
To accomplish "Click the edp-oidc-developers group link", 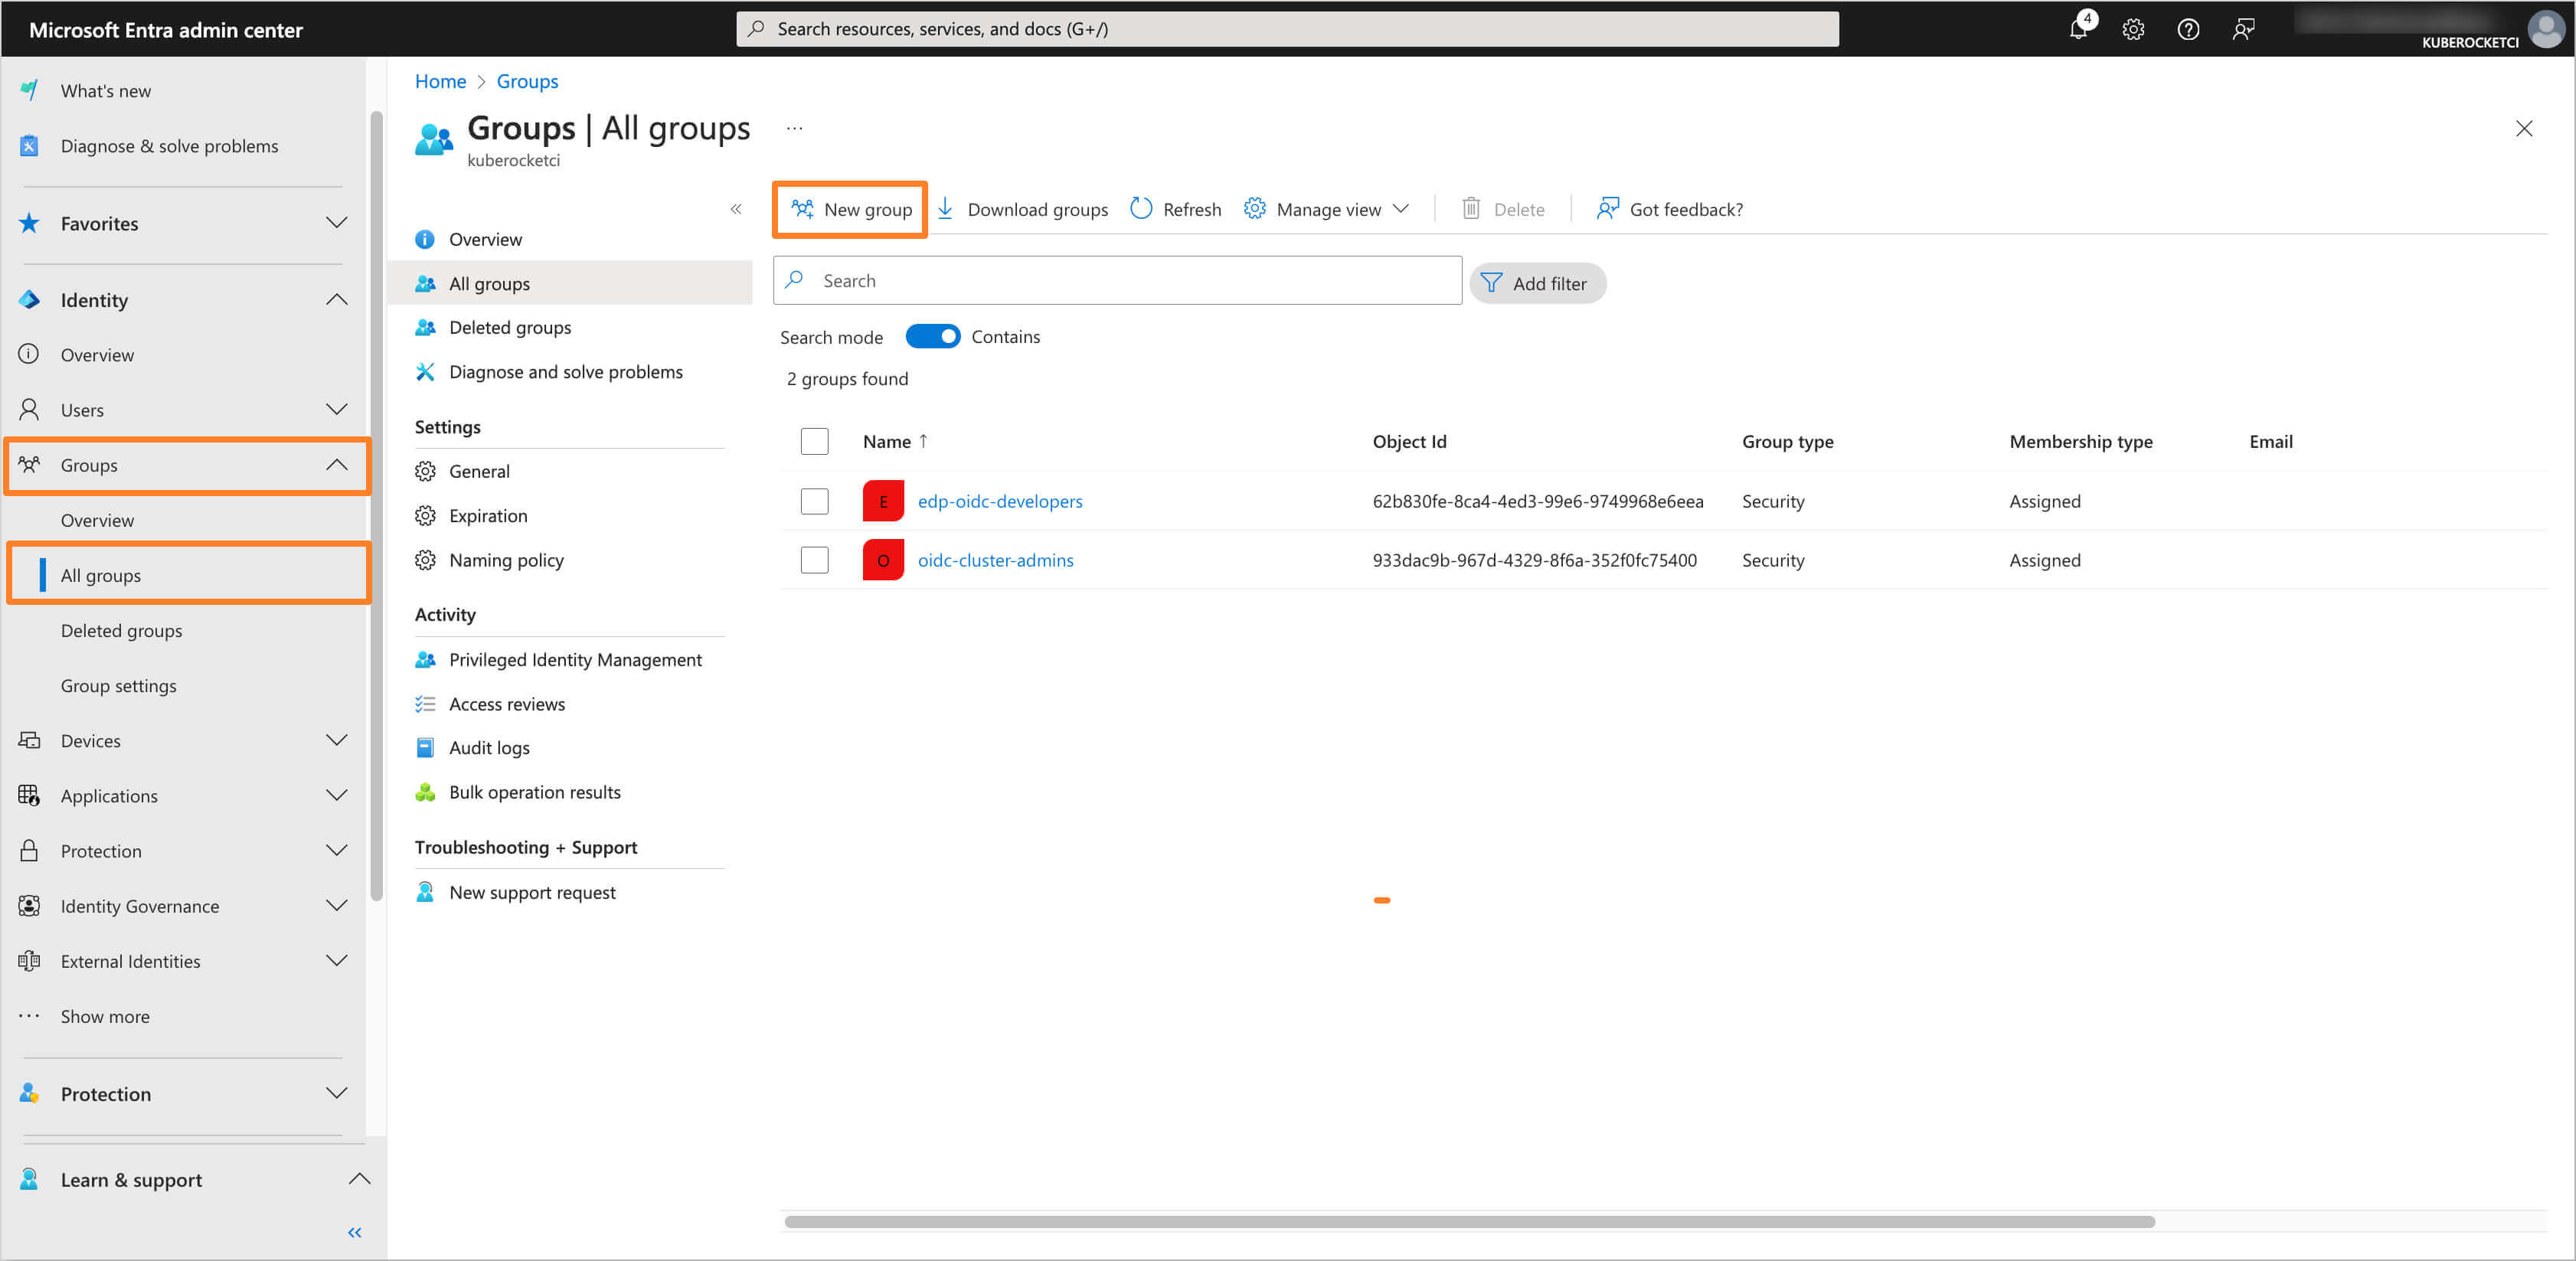I will pos(999,501).
